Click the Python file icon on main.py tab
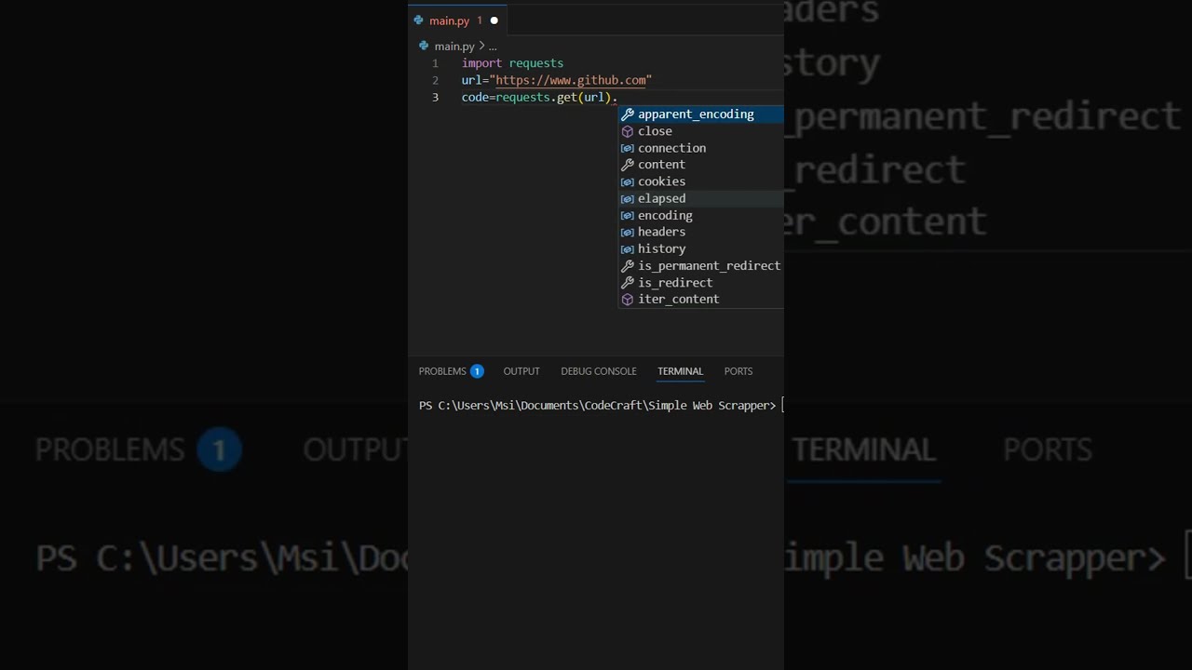The image size is (1192, 670). (419, 20)
